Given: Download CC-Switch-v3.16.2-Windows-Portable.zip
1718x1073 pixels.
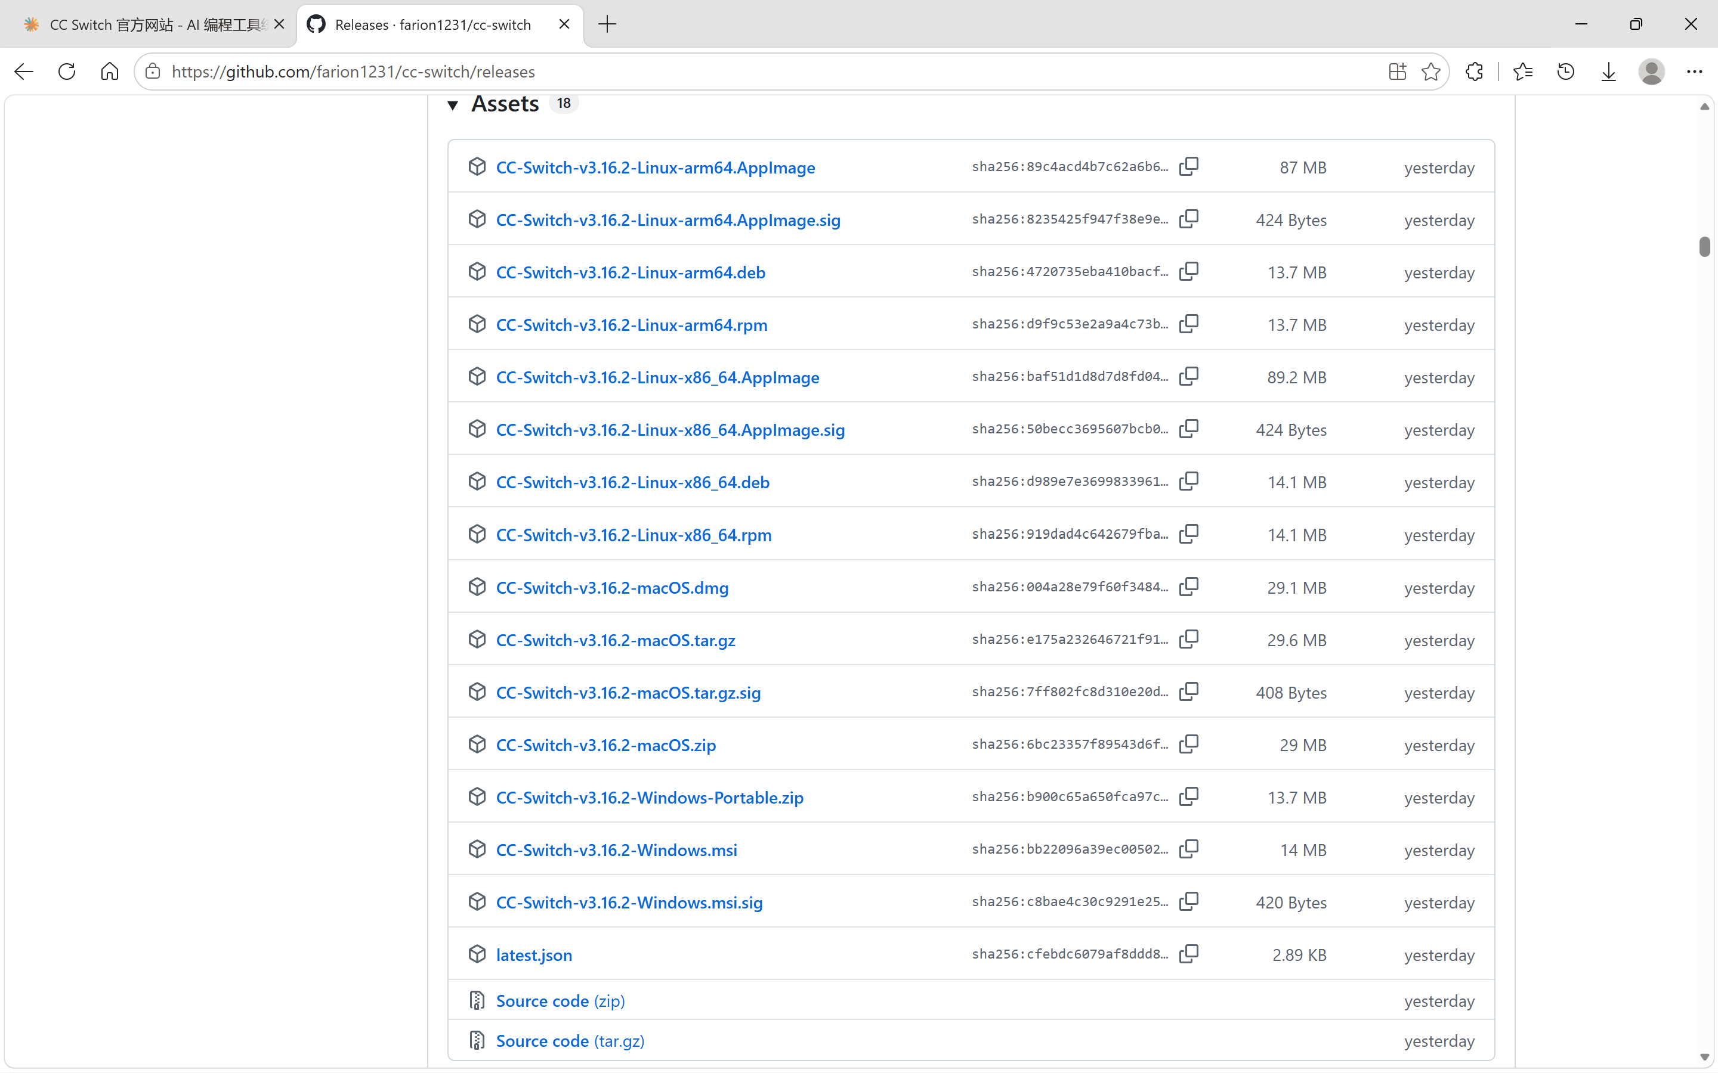Looking at the screenshot, I should click(650, 798).
